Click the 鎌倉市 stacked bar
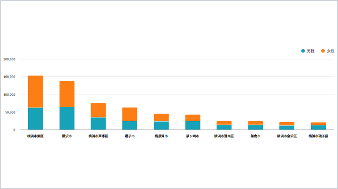This screenshot has width=338, height=189. pyautogui.click(x=255, y=125)
